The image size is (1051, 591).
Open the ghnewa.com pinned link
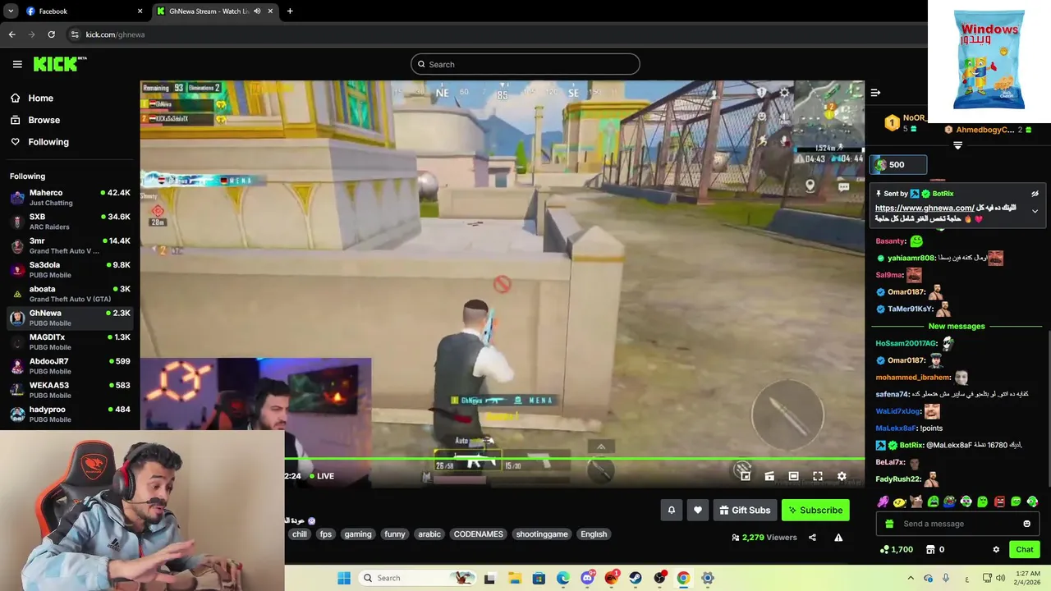pos(925,208)
